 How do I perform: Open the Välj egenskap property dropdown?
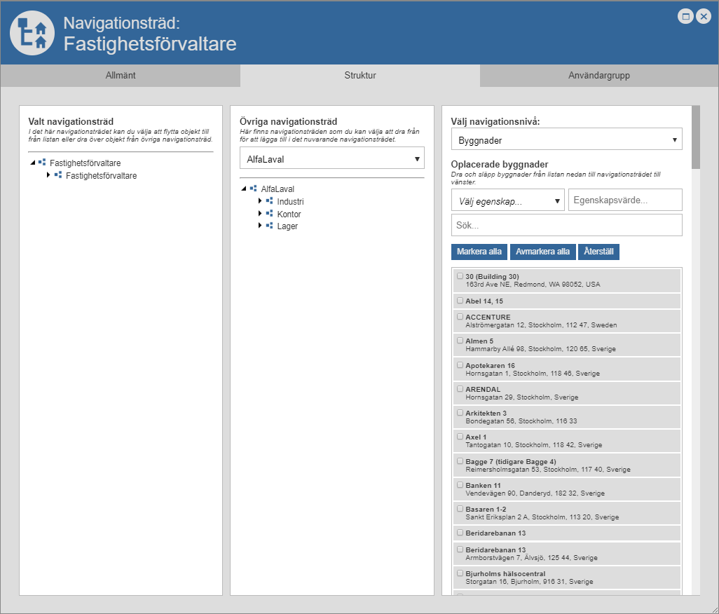508,200
